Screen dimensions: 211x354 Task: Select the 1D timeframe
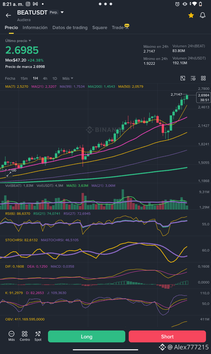[x=55, y=78]
